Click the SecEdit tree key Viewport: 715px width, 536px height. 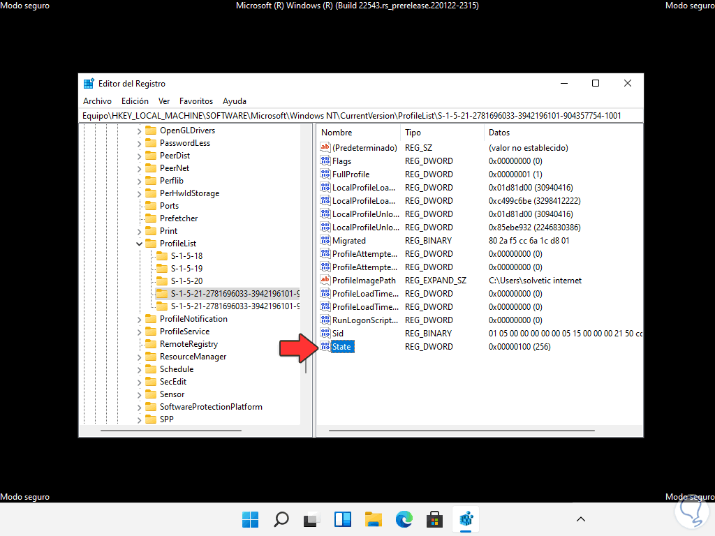[x=173, y=382]
